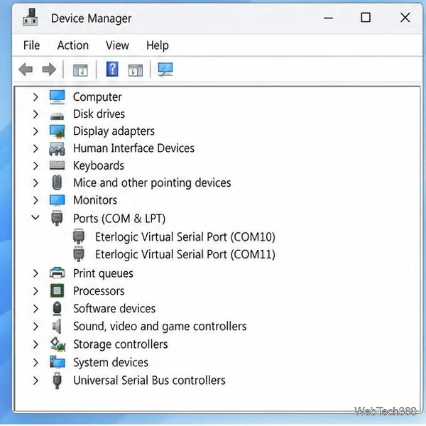Close the Device Manager window
Viewport: 426px width, 426px height.
click(x=405, y=18)
